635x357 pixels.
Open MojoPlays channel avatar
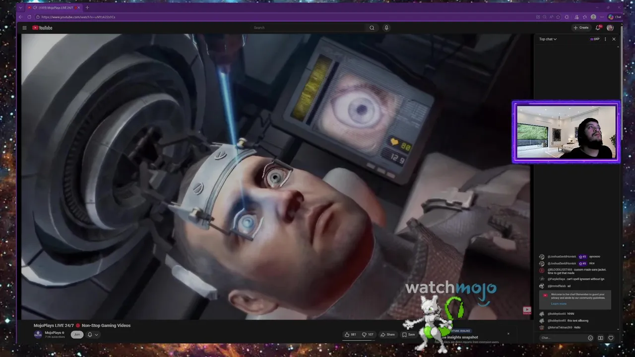(x=38, y=334)
